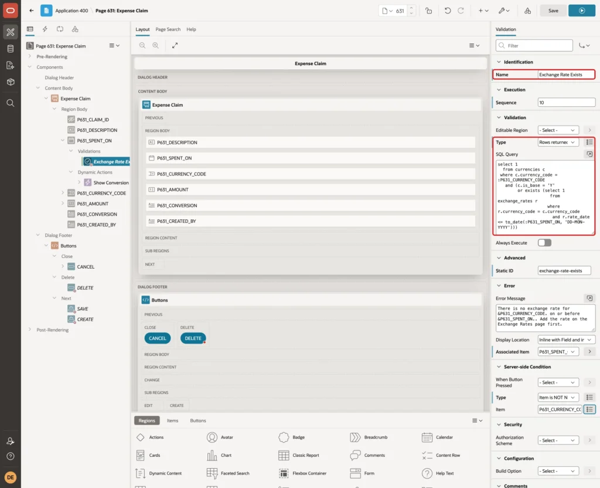The height and width of the screenshot is (488, 600).
Task: Zoom in the layout view
Action: pos(156,45)
